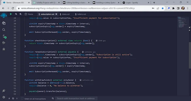Focus the transaction hash search field
Image resolution: width=191 pixels, height=101 pixels.
(x=76, y=98)
